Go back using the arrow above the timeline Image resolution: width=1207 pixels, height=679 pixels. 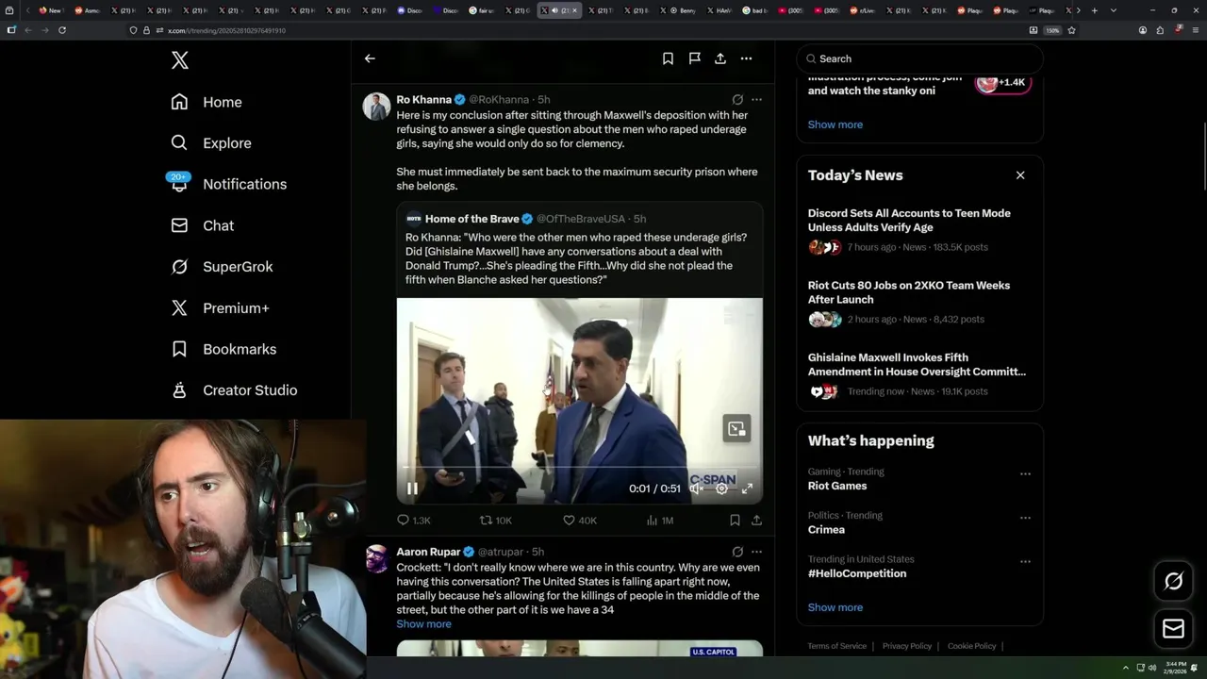[x=370, y=58]
